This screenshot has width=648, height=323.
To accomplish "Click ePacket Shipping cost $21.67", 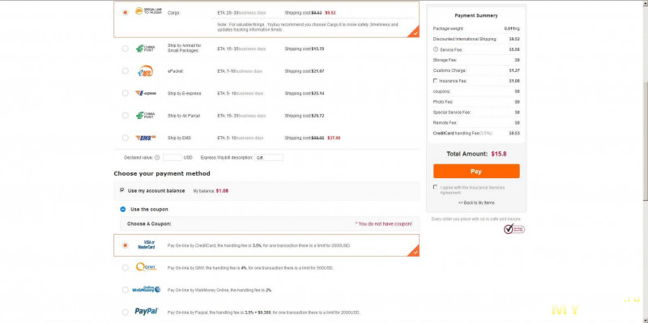I will (305, 71).
